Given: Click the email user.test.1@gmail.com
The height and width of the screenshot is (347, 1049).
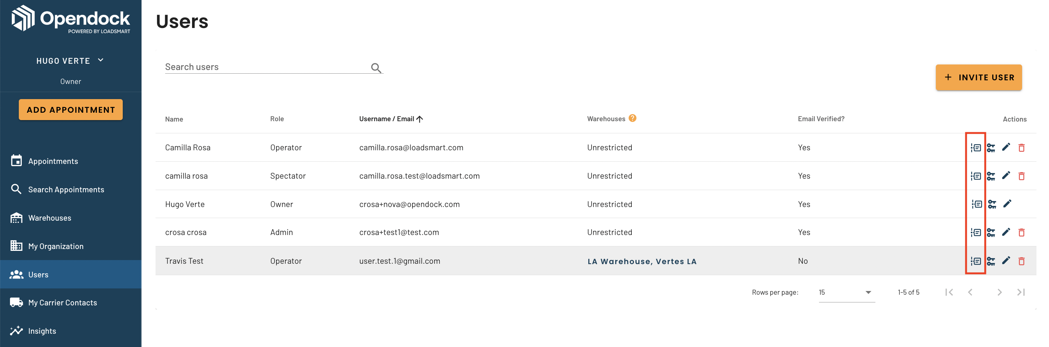Looking at the screenshot, I should (x=400, y=261).
